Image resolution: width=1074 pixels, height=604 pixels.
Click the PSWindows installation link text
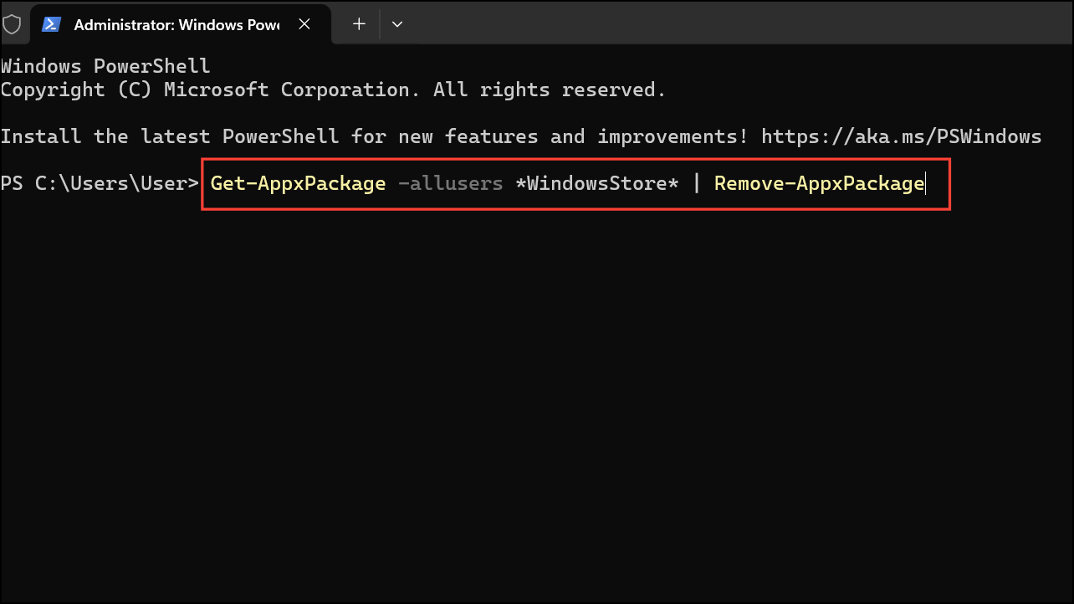click(899, 136)
